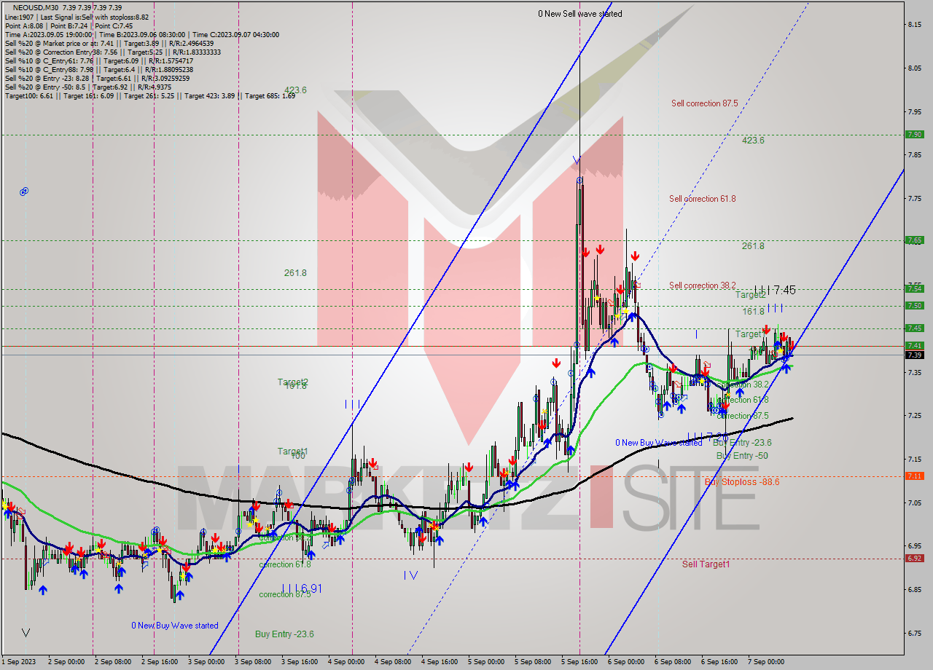Click the 7.95 price axis value
The height and width of the screenshot is (670, 933).
point(915,111)
